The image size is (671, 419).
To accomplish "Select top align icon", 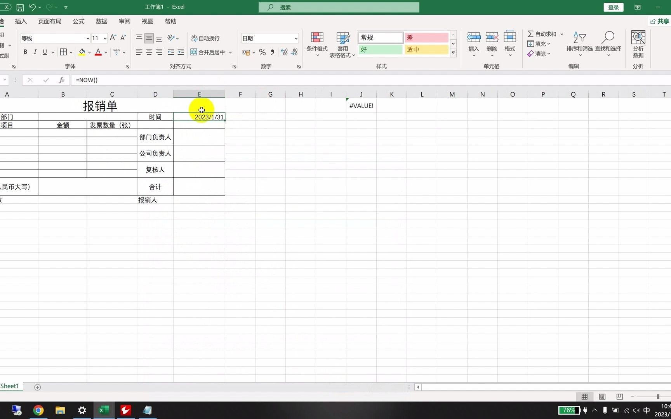I will pyautogui.click(x=139, y=38).
